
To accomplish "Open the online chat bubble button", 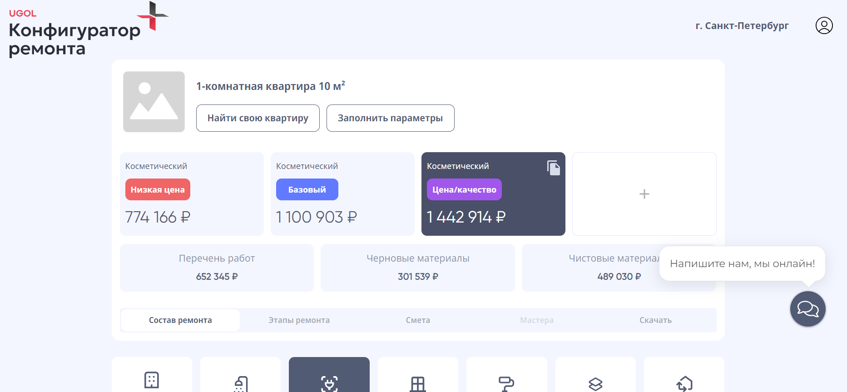I will coord(808,309).
